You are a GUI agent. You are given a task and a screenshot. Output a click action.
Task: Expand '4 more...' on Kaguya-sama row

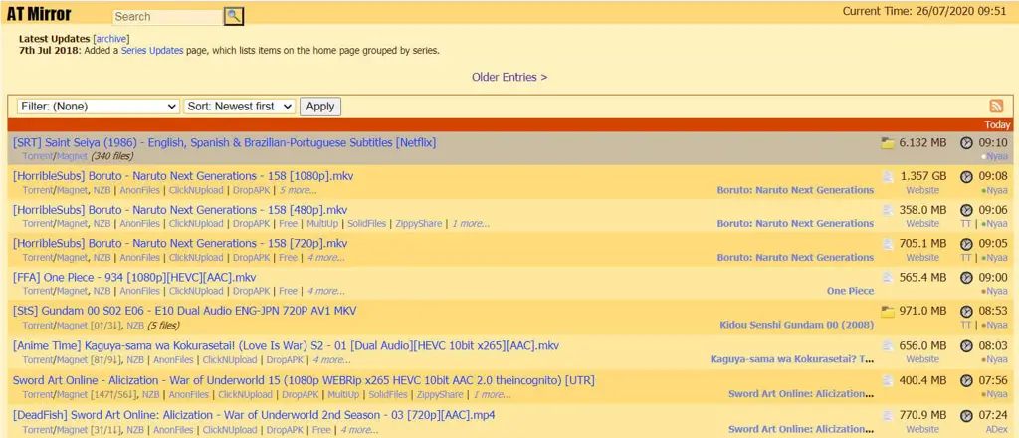tap(331, 360)
